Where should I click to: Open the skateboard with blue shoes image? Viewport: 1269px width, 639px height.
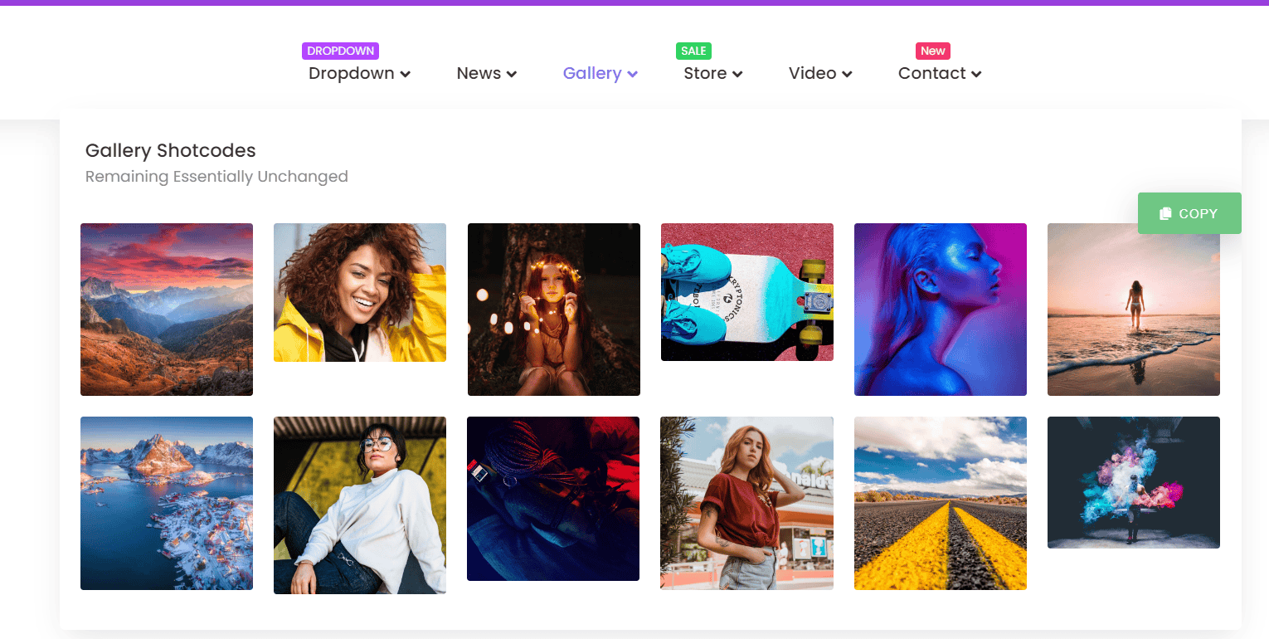pyautogui.click(x=746, y=292)
